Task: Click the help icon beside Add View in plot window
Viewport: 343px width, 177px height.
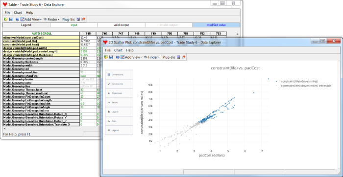Action: (x=118, y=57)
